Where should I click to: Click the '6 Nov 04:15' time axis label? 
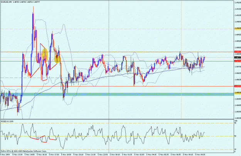(151, 154)
